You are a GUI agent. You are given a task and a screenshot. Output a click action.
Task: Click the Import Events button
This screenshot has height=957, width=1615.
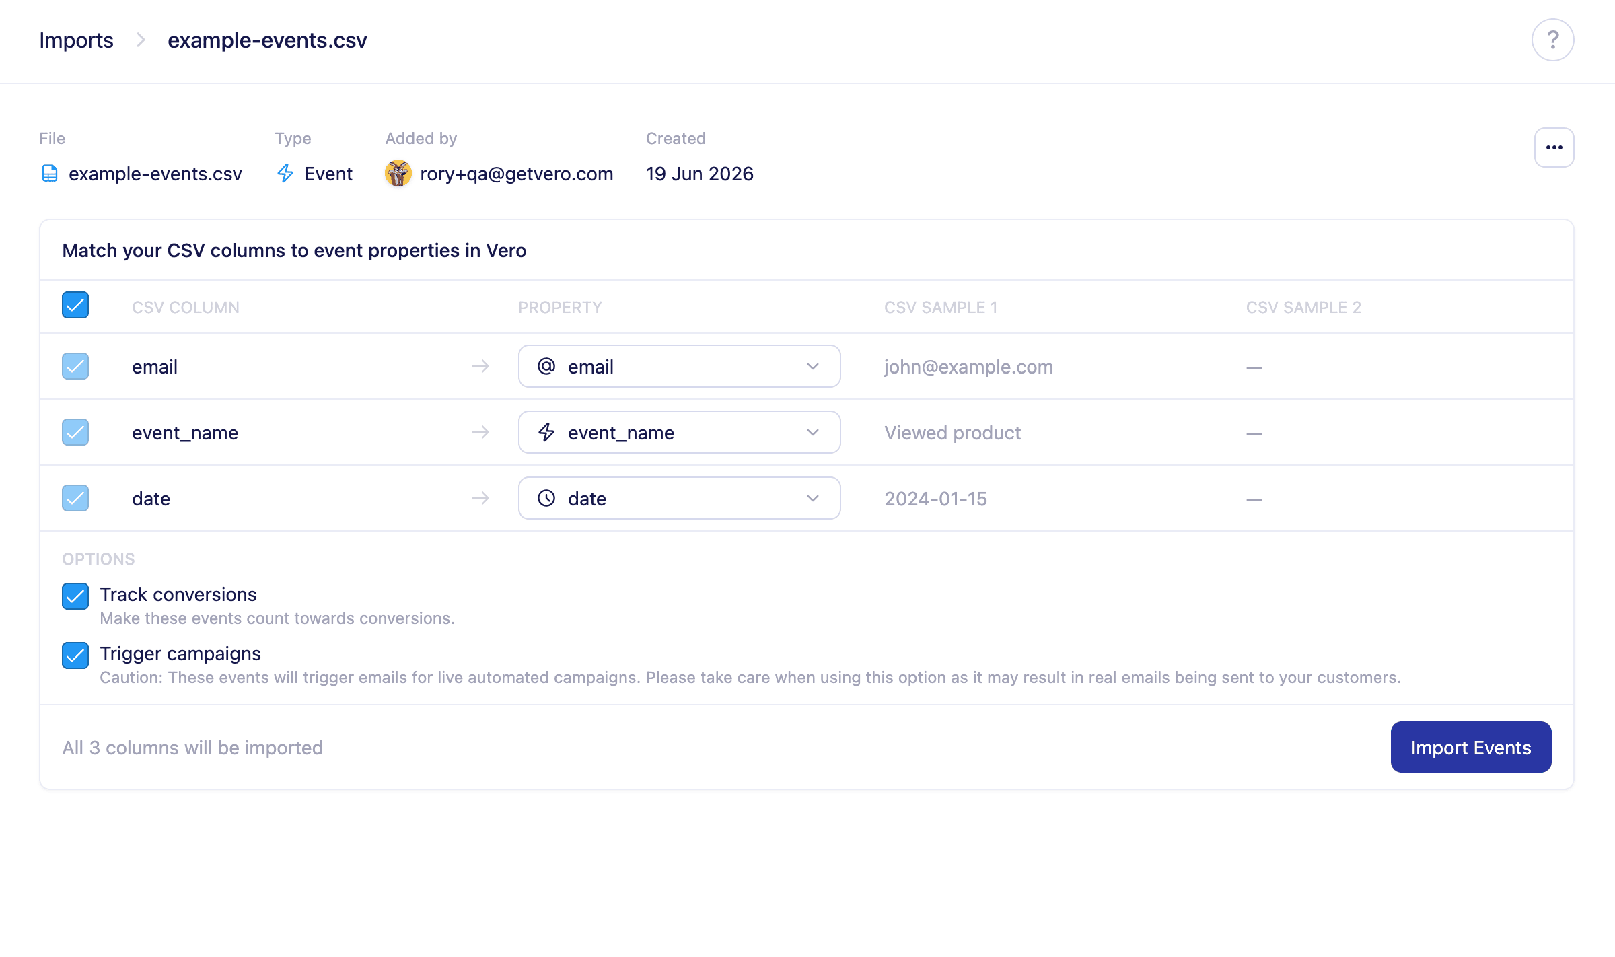click(1471, 747)
